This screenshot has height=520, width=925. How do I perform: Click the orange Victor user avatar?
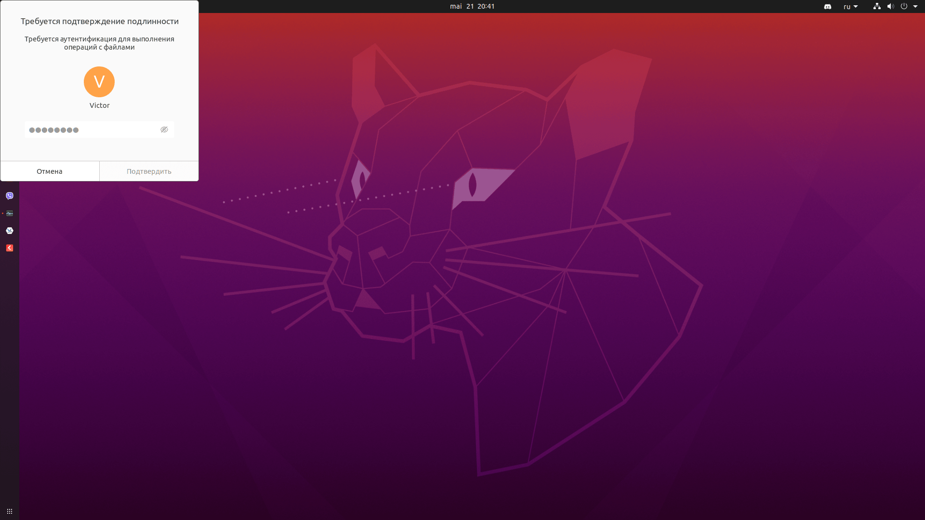coord(99,82)
